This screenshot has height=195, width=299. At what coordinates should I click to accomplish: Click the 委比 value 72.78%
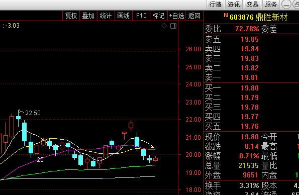click(247, 29)
